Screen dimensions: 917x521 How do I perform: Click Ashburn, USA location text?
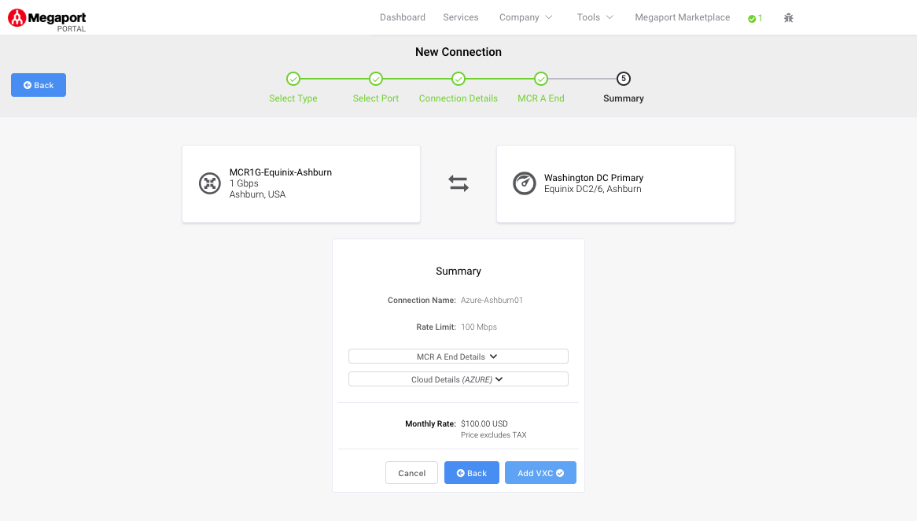point(257,194)
